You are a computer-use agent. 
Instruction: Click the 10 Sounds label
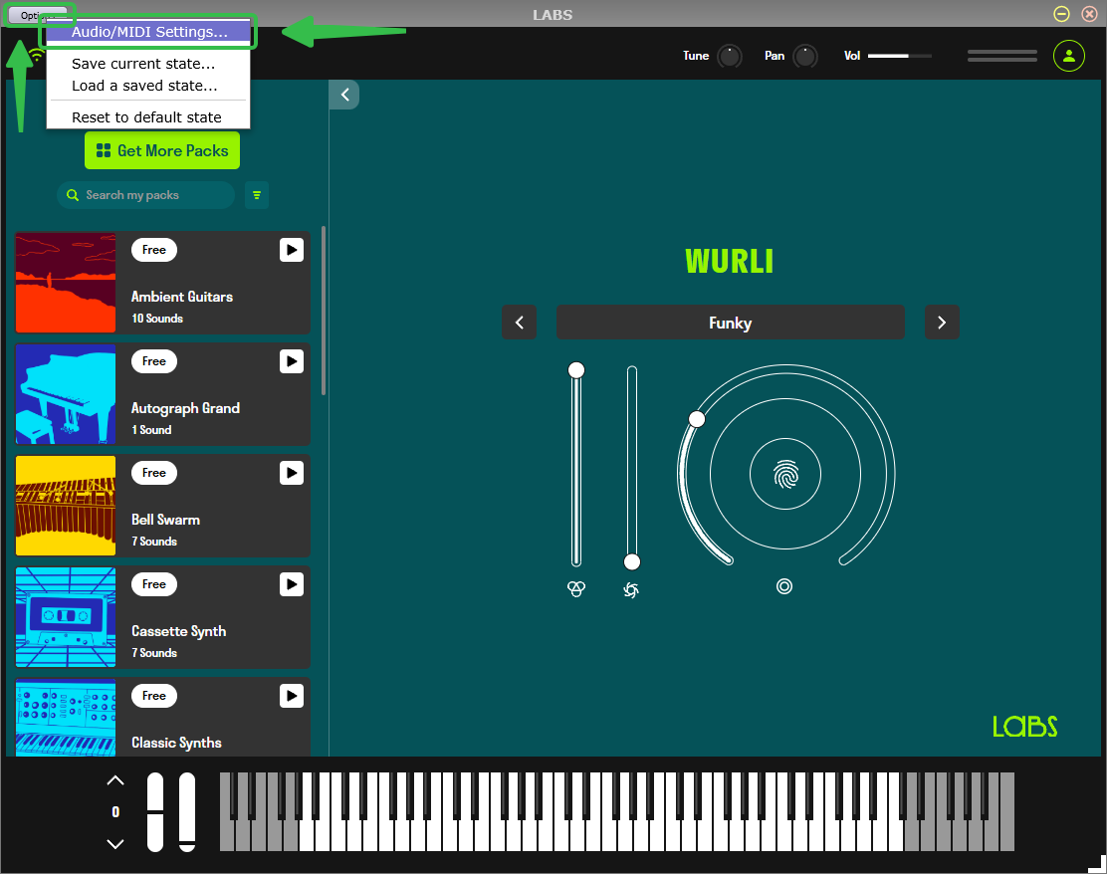click(157, 319)
